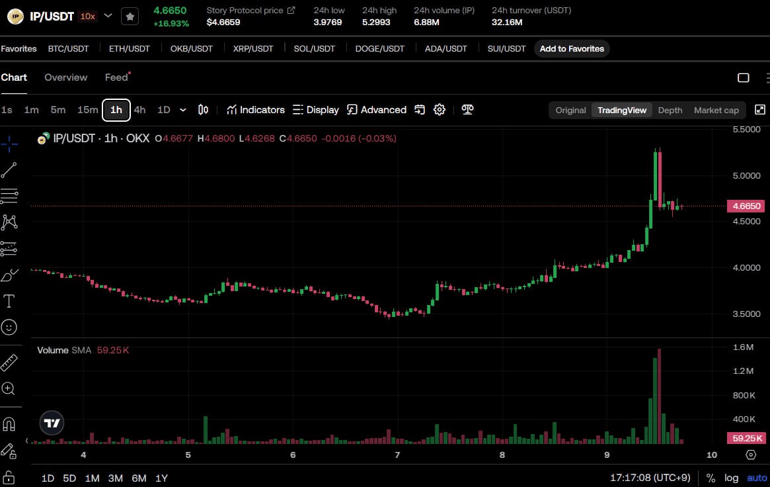
Task: Select the 15m interval
Action: point(87,110)
